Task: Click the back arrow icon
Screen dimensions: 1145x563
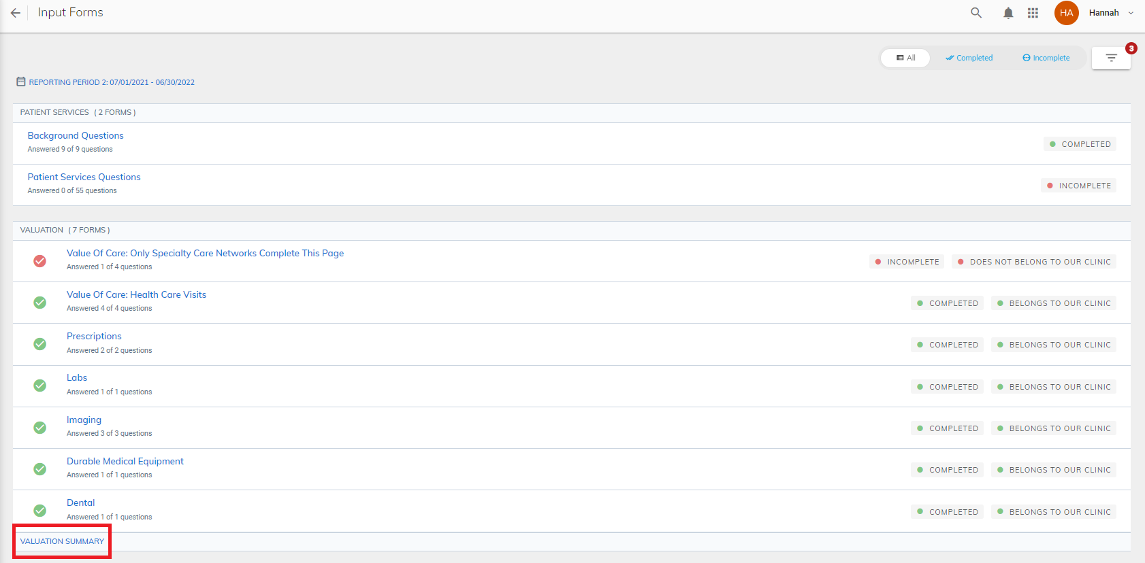Action: pyautogui.click(x=15, y=13)
